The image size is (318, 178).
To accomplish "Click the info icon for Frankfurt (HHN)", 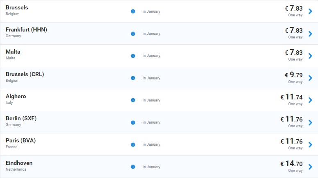I will tap(133, 34).
